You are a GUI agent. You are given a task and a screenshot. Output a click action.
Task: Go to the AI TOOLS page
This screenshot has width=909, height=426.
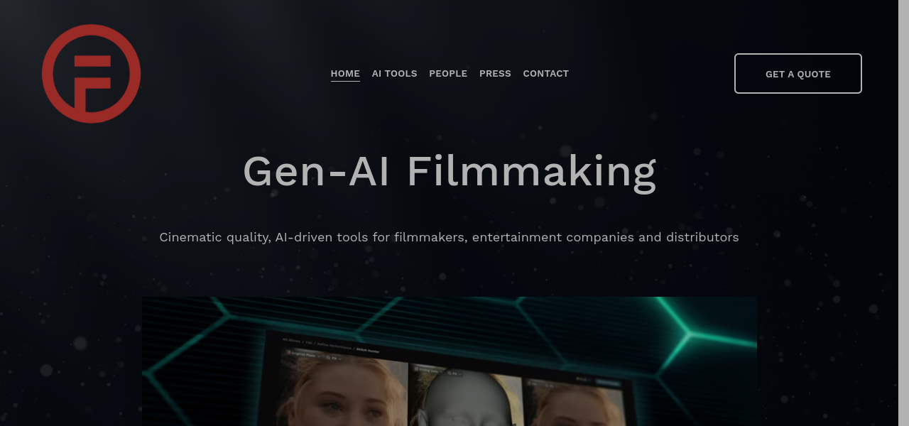click(395, 74)
